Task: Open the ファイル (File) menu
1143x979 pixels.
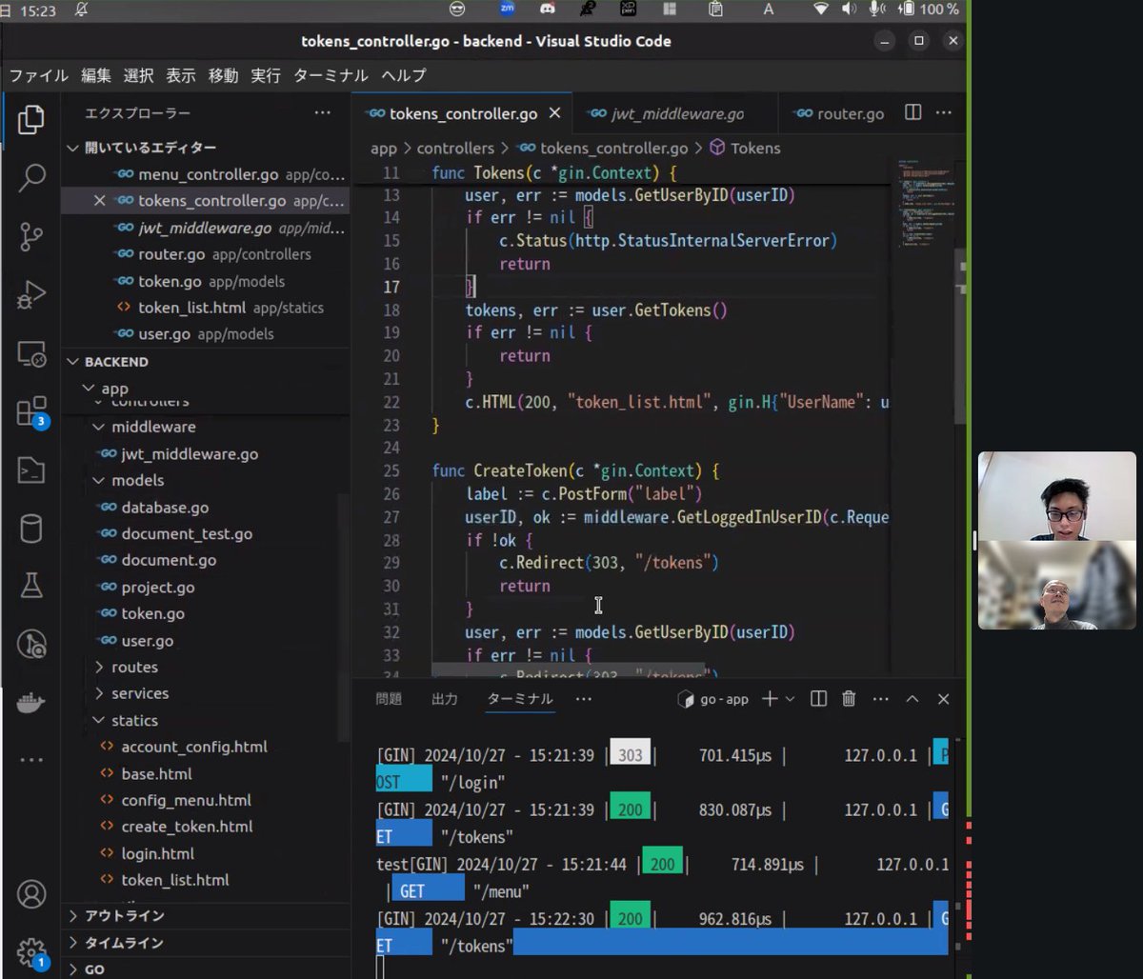Action: tap(39, 75)
